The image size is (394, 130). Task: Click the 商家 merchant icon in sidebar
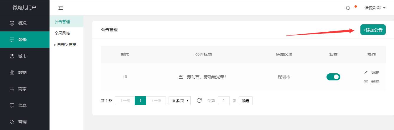pyautogui.click(x=12, y=89)
